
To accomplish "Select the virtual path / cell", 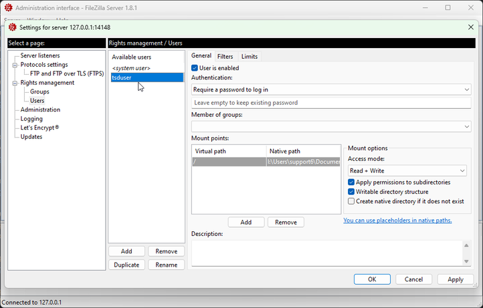I will (229, 162).
